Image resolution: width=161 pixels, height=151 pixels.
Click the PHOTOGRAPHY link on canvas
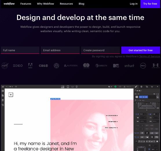pyautogui.click(x=111, y=128)
